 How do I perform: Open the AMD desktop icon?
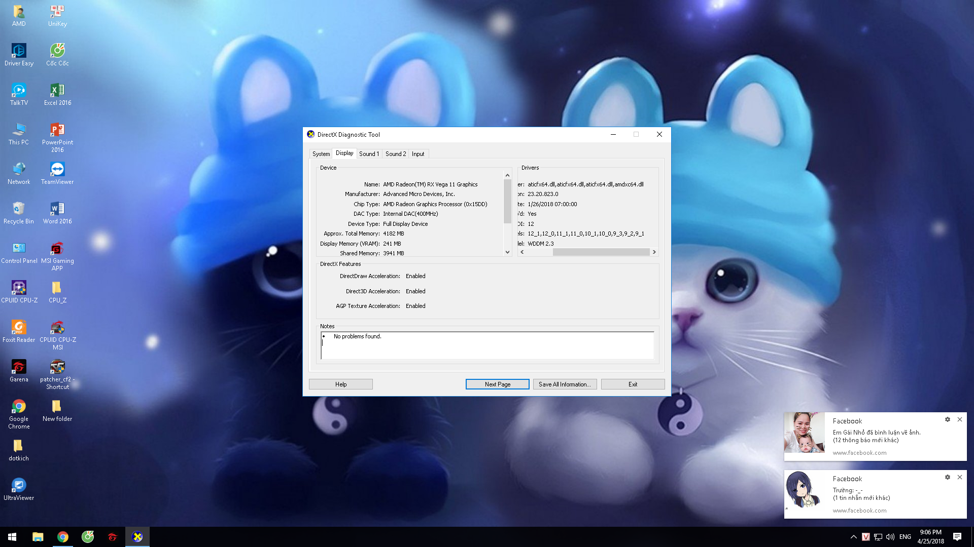point(19,15)
